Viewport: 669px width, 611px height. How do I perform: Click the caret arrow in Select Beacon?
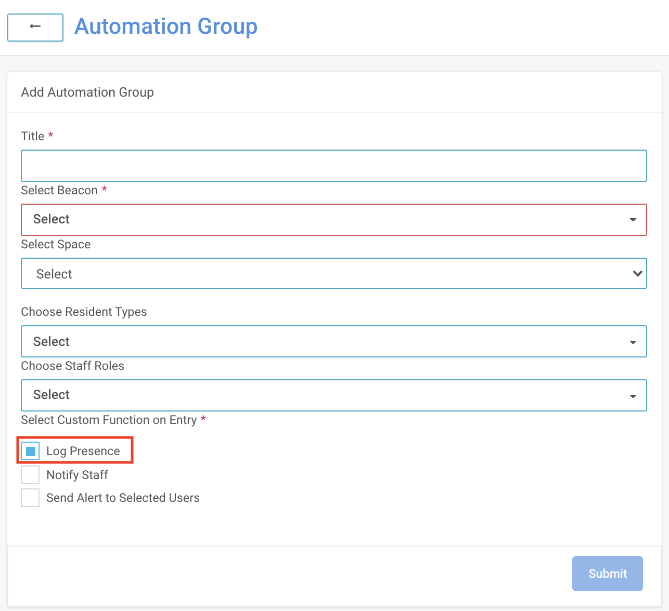pyautogui.click(x=633, y=220)
